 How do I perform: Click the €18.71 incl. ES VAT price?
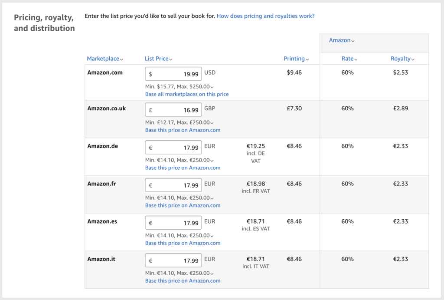pos(256,225)
